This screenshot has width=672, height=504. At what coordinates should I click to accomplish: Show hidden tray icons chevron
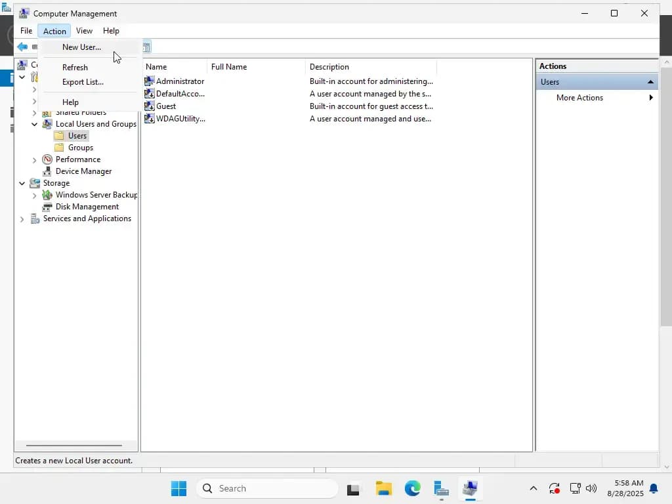[533, 488]
